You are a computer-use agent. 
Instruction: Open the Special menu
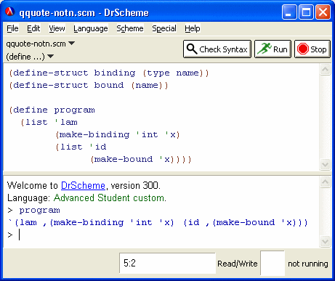coord(164,28)
